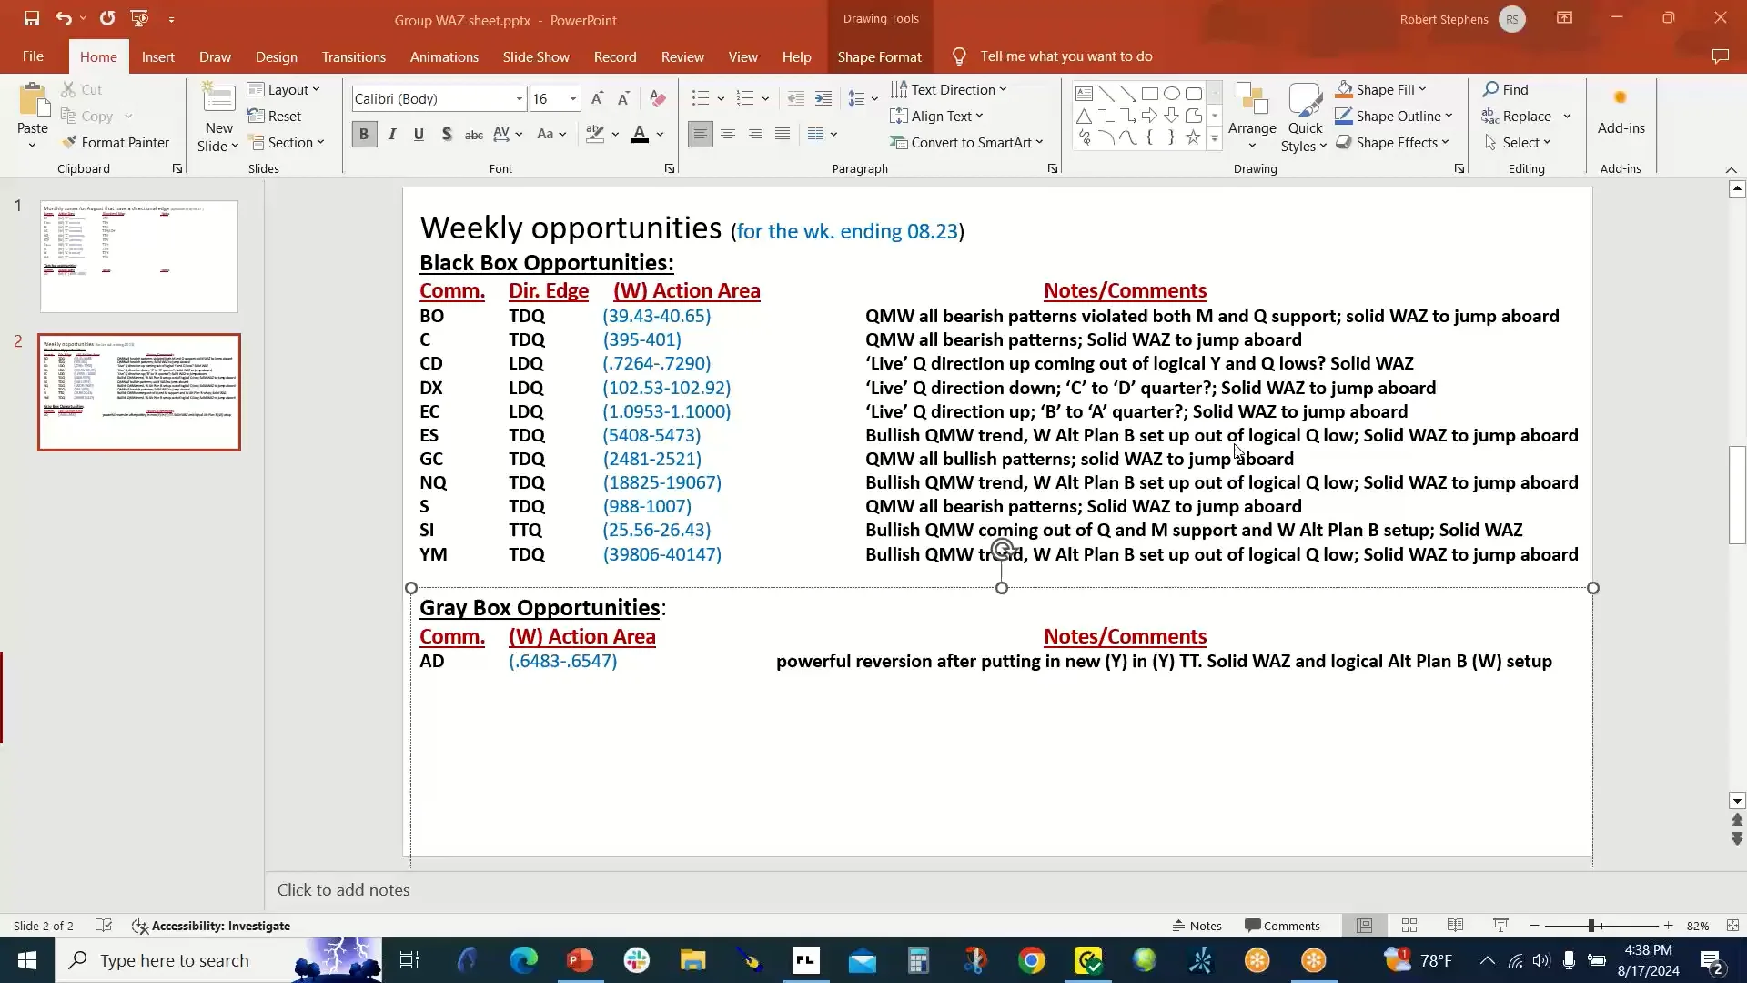
Task: Click Accessibility: Investigate in status bar
Action: (211, 926)
